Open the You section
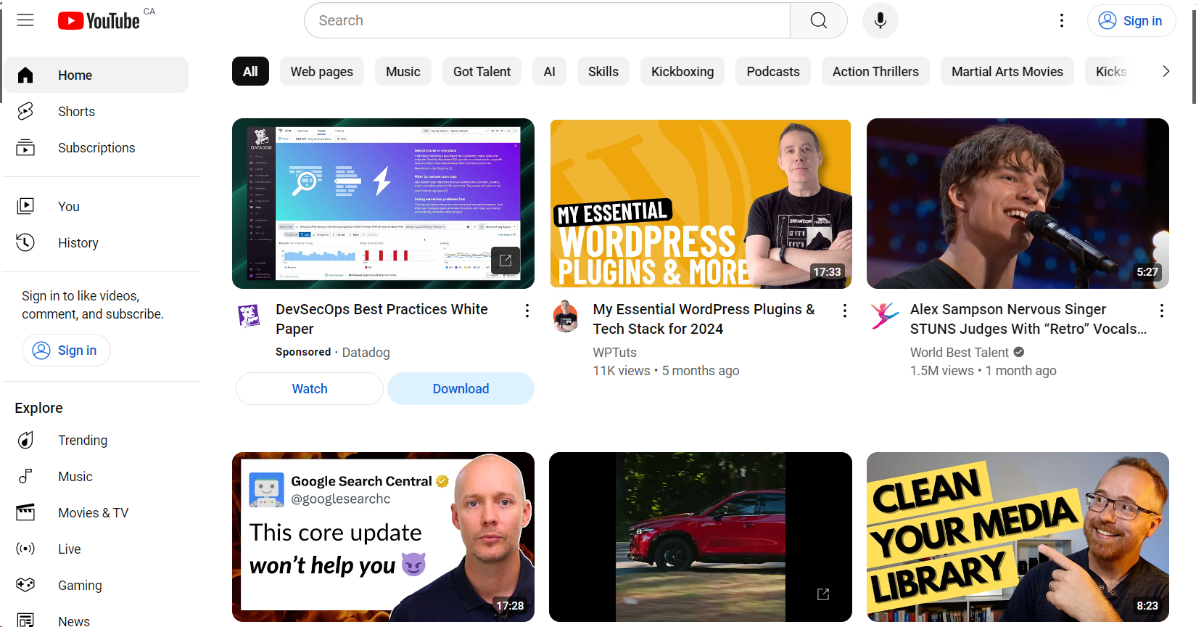The width and height of the screenshot is (1196, 627). (x=96, y=206)
